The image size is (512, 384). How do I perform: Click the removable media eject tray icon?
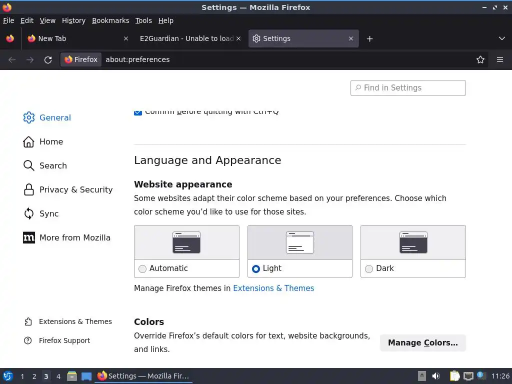tap(422, 376)
